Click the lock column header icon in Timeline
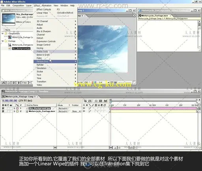The height and width of the screenshot is (171, 202). pyautogui.click(x=11, y=105)
